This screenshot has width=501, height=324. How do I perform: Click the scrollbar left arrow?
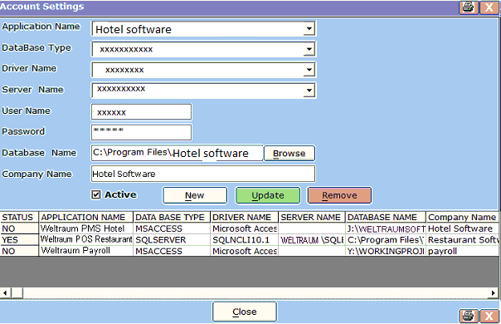point(5,293)
